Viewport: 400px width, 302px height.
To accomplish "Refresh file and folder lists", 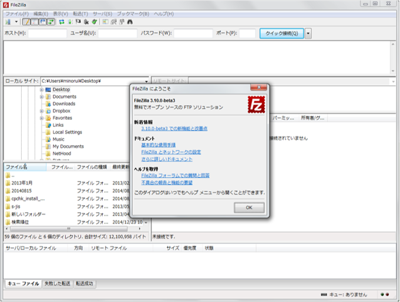I will [x=62, y=22].
